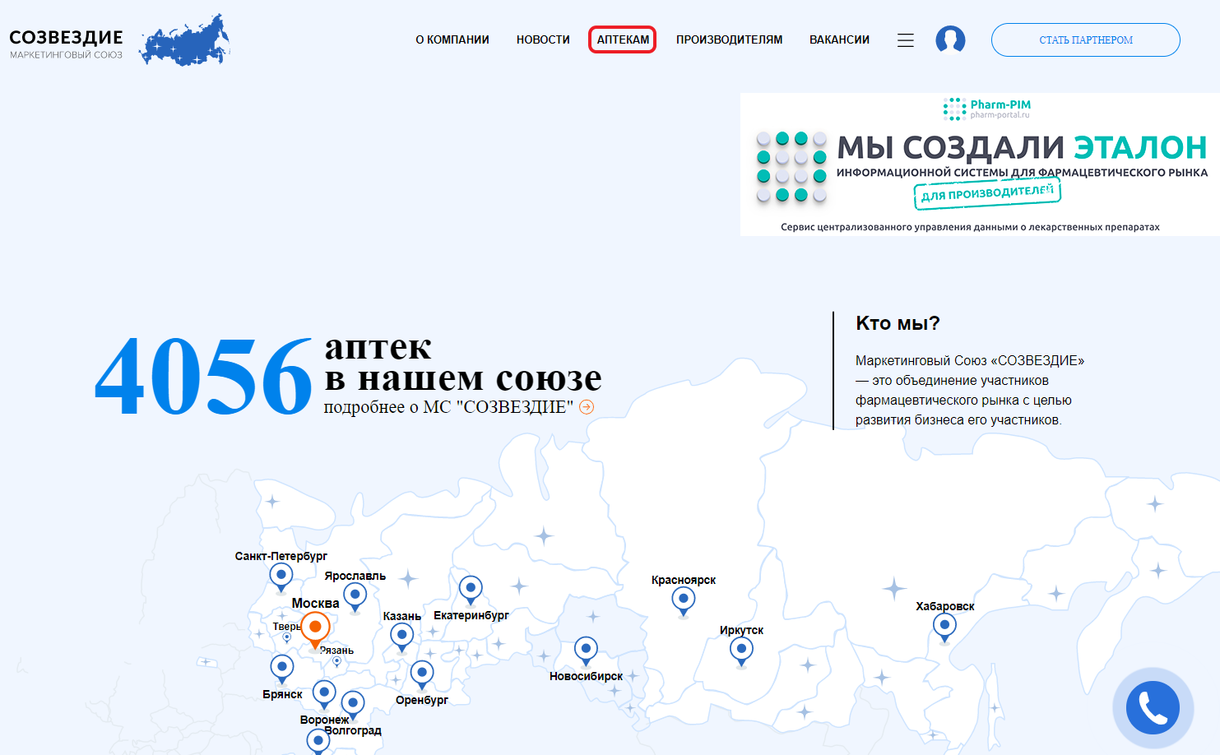Click the "Иркутск" city label
The width and height of the screenshot is (1220, 755).
pyautogui.click(x=741, y=630)
